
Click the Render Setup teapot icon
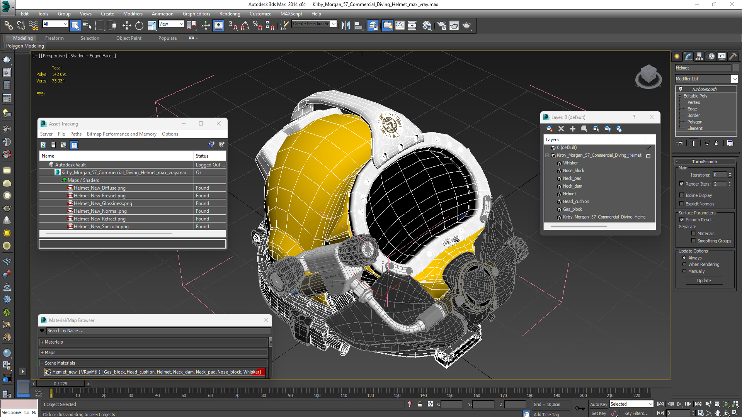pyautogui.click(x=442, y=25)
